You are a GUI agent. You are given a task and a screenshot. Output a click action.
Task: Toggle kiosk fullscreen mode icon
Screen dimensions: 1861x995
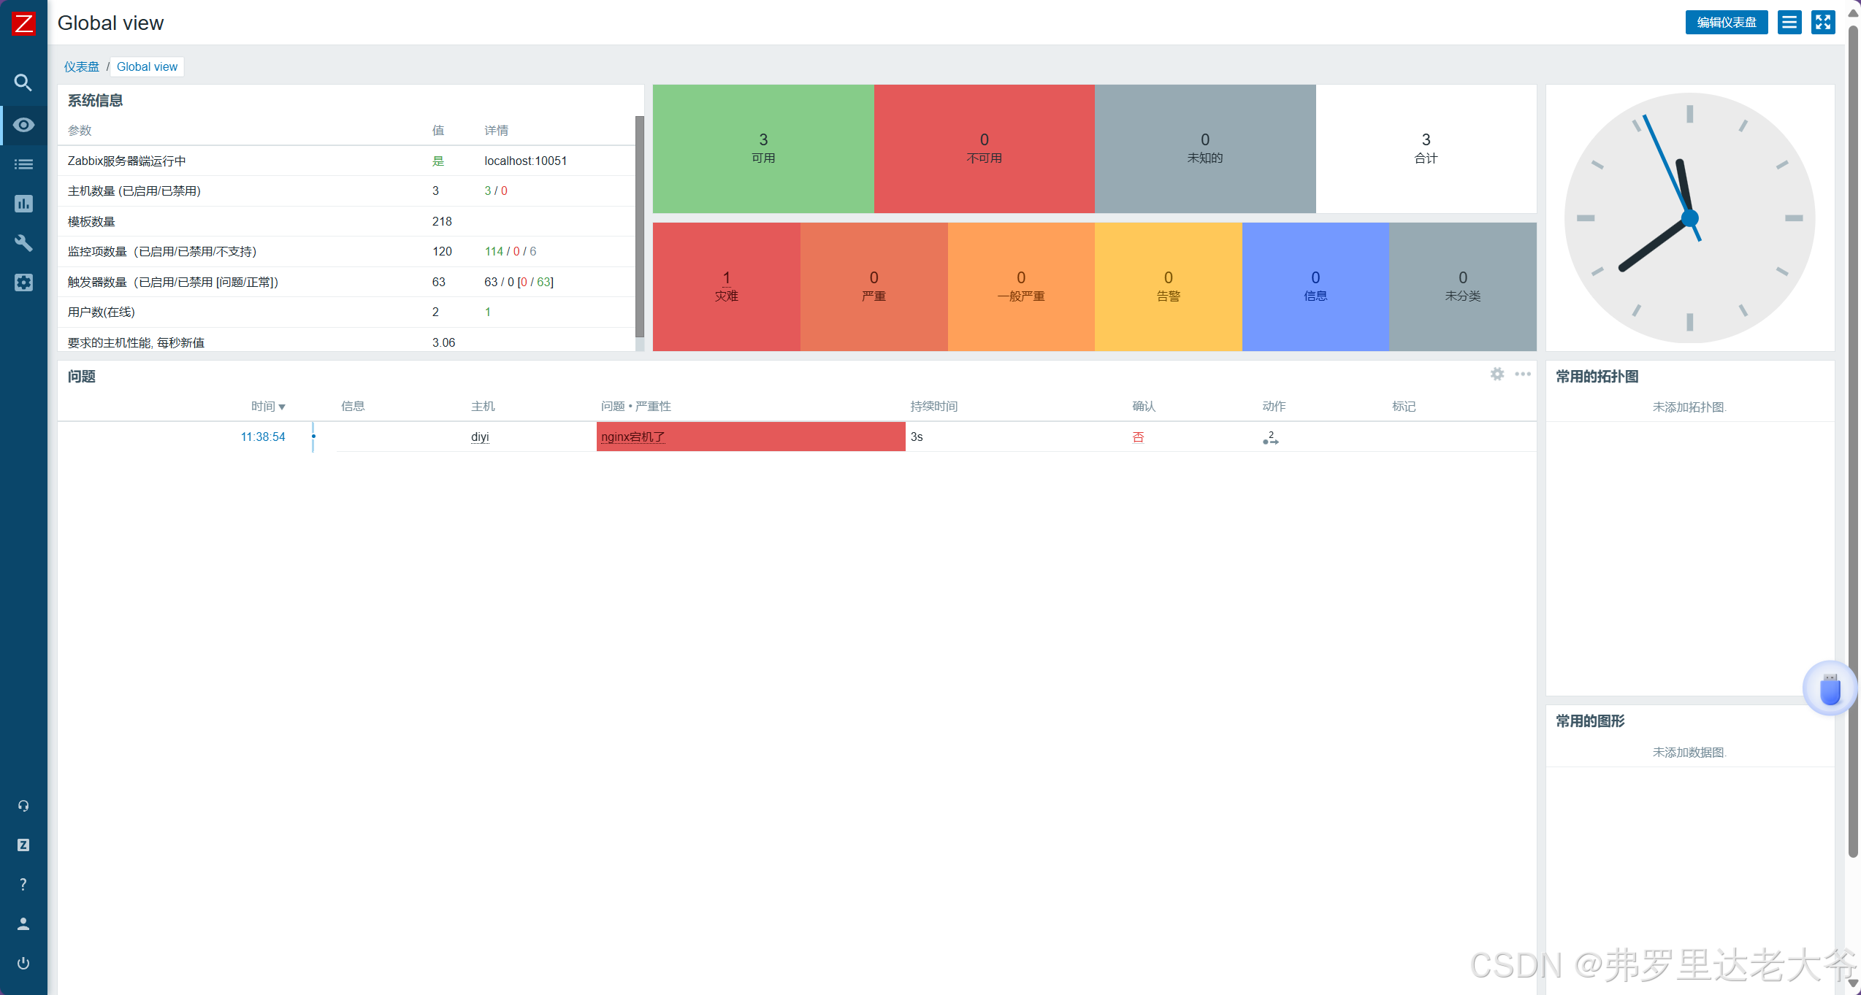pos(1823,23)
